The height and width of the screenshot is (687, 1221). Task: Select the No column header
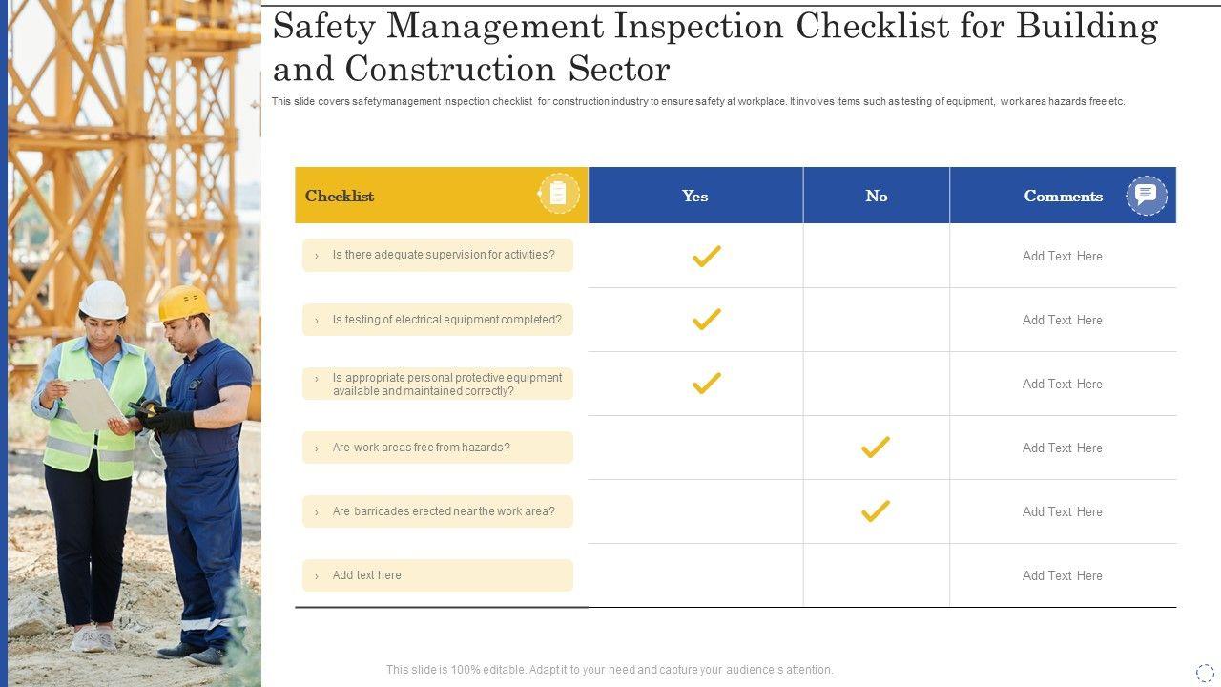(876, 196)
